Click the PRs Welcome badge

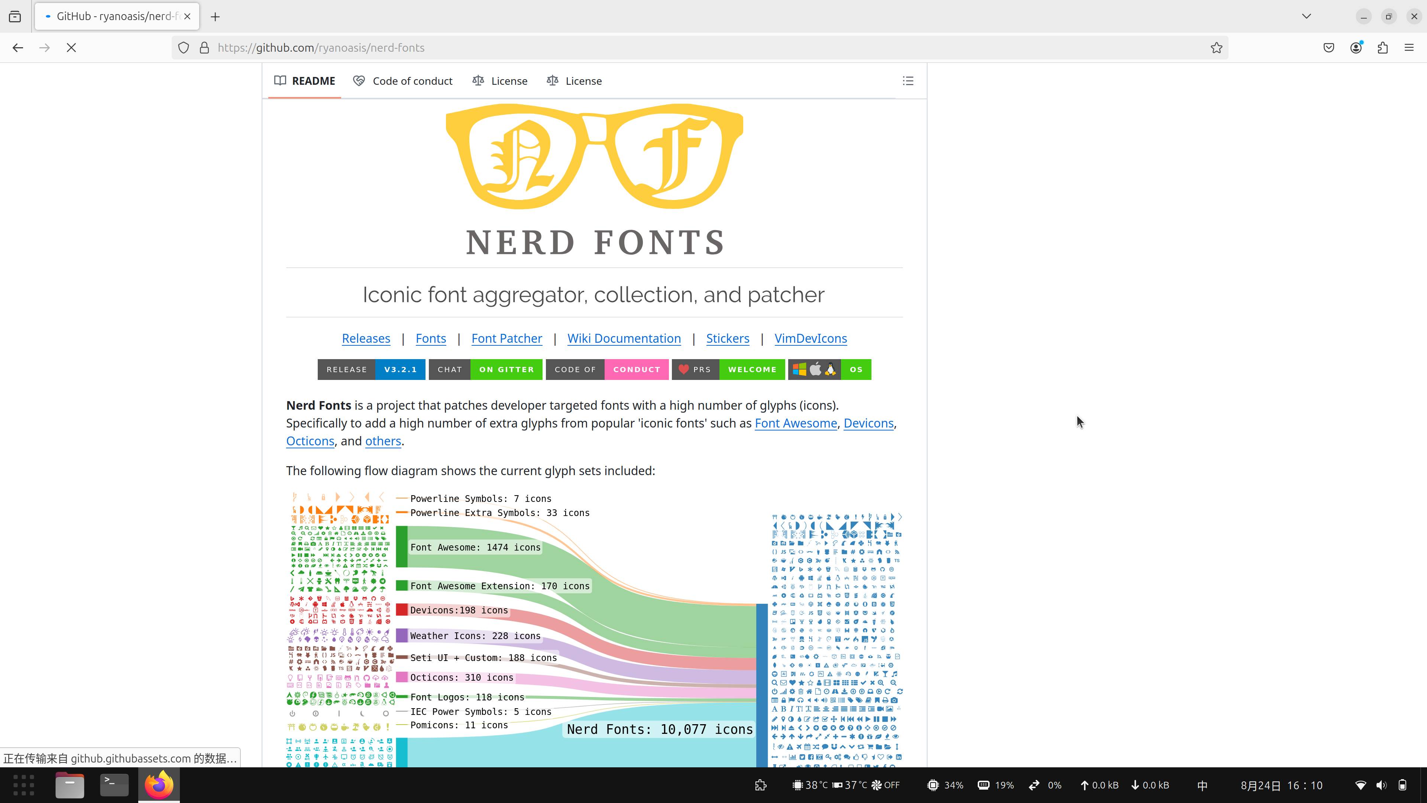pyautogui.click(x=729, y=370)
